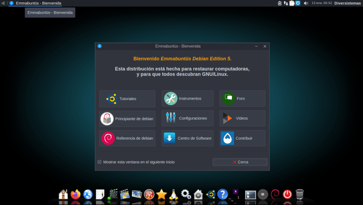Click the red power button in the dock
The height and width of the screenshot is (205, 363).
(287, 195)
